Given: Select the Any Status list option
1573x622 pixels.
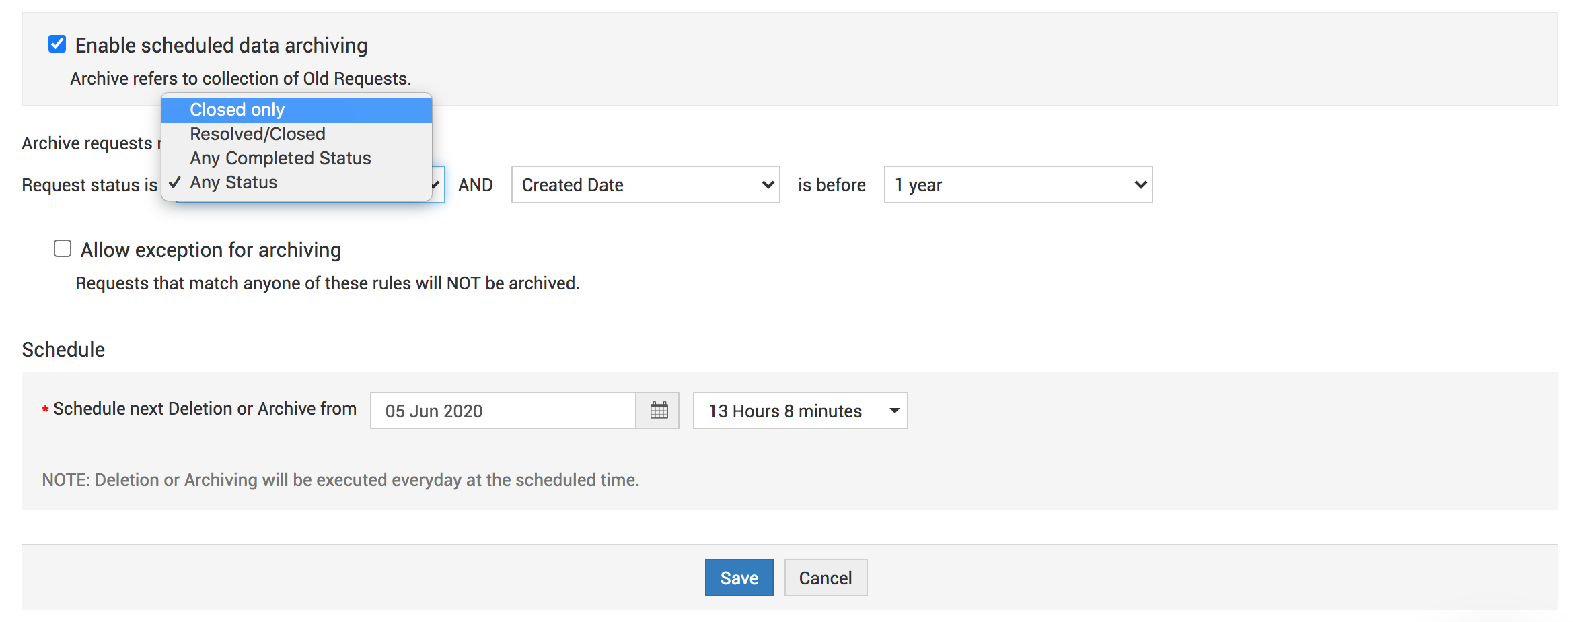Looking at the screenshot, I should pyautogui.click(x=233, y=182).
